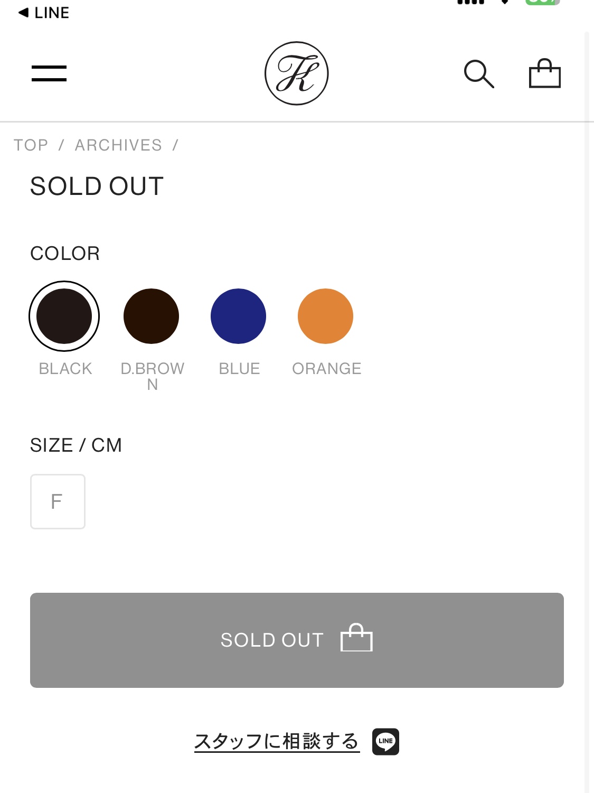
Task: Open the shopping bag cart icon
Action: [545, 73]
